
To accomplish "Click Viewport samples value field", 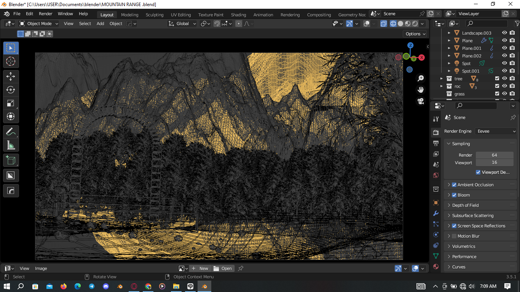I will coord(494,163).
